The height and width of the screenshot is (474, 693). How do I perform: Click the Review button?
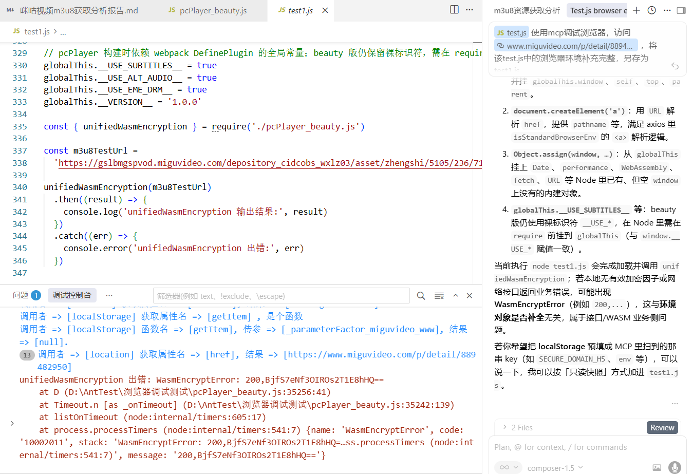pyautogui.click(x=662, y=427)
